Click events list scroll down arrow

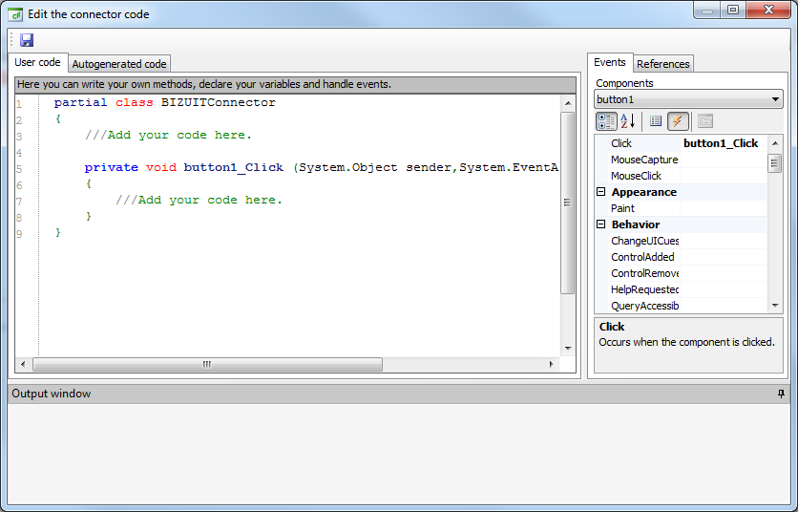coord(775,306)
